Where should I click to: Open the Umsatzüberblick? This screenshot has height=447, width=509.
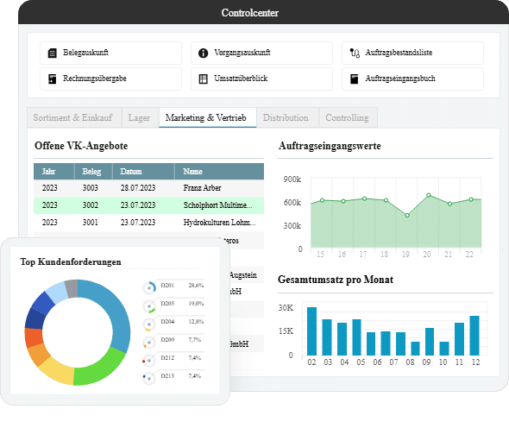pos(261,79)
